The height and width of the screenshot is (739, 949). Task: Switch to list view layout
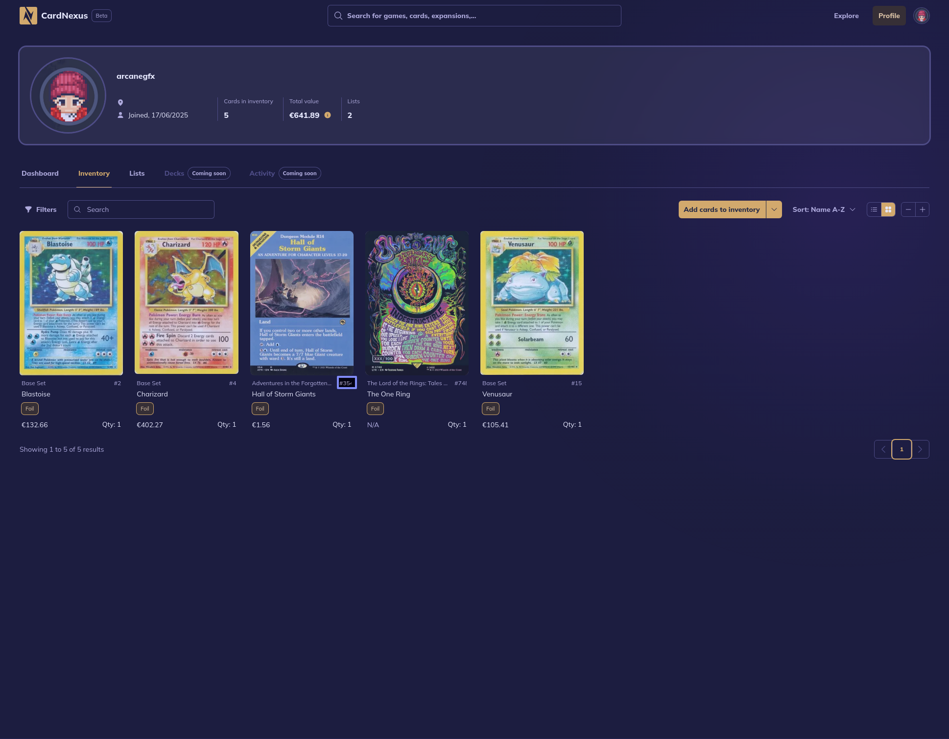coord(874,209)
